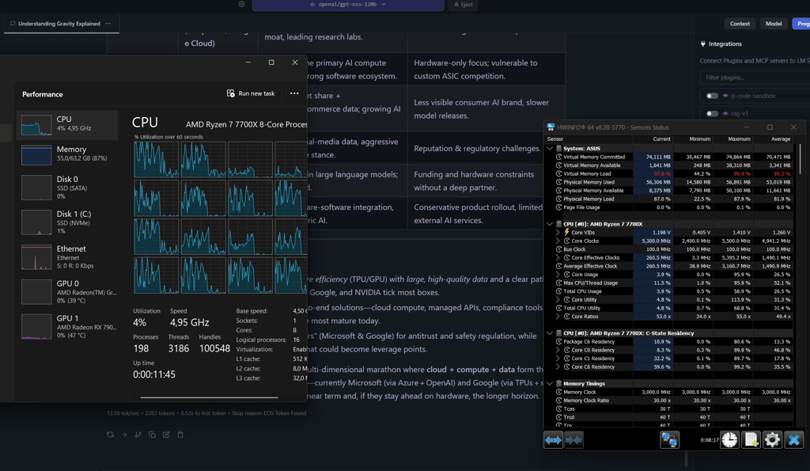This screenshot has width=810, height=471.
Task: Select Disk 0 SSD (SATA) entry
Action: pos(67,187)
